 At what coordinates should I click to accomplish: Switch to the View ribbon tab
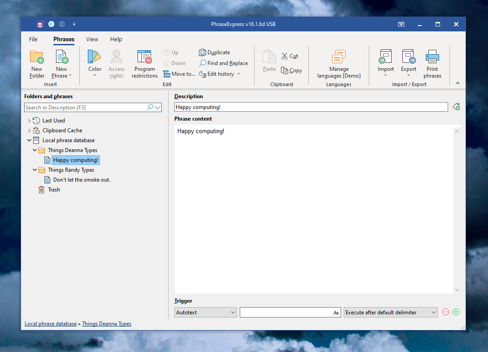(x=92, y=39)
